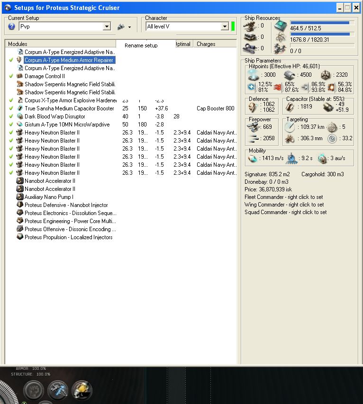363x404 pixels.
Task: Click the Cargohold: 300 m3 value
Action: coord(323,174)
